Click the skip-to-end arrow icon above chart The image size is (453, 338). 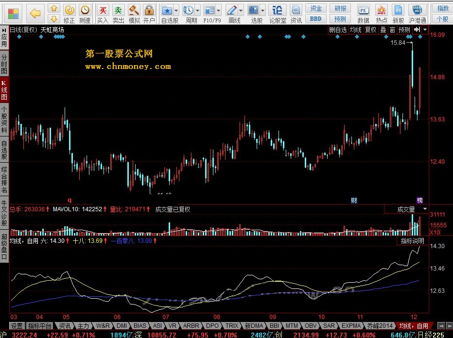pos(417,30)
